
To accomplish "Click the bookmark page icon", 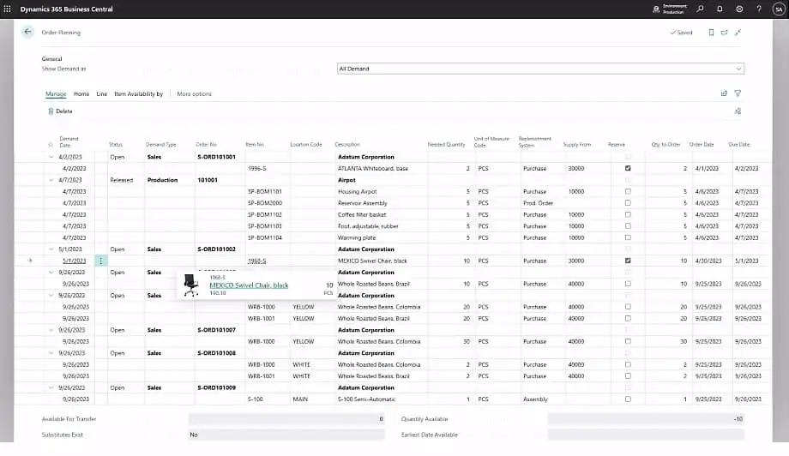I will pyautogui.click(x=711, y=33).
